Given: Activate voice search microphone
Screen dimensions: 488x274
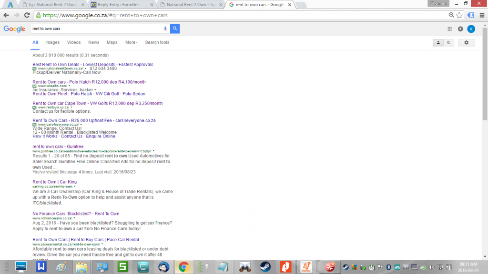Looking at the screenshot, I should click(165, 29).
